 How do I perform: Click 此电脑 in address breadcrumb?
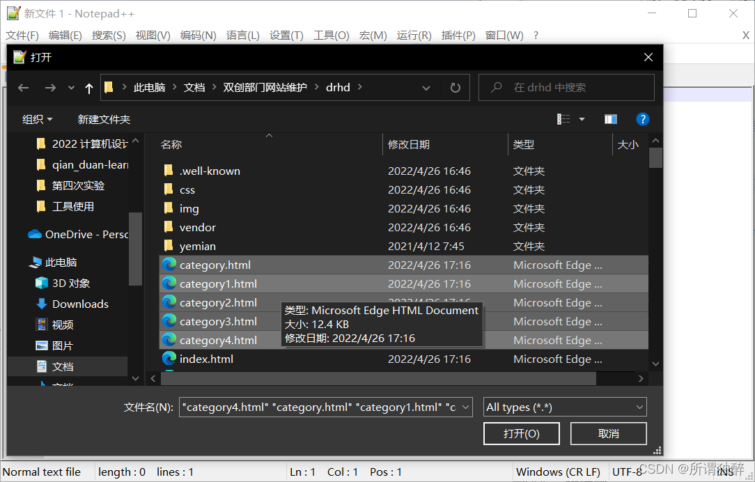tap(149, 88)
